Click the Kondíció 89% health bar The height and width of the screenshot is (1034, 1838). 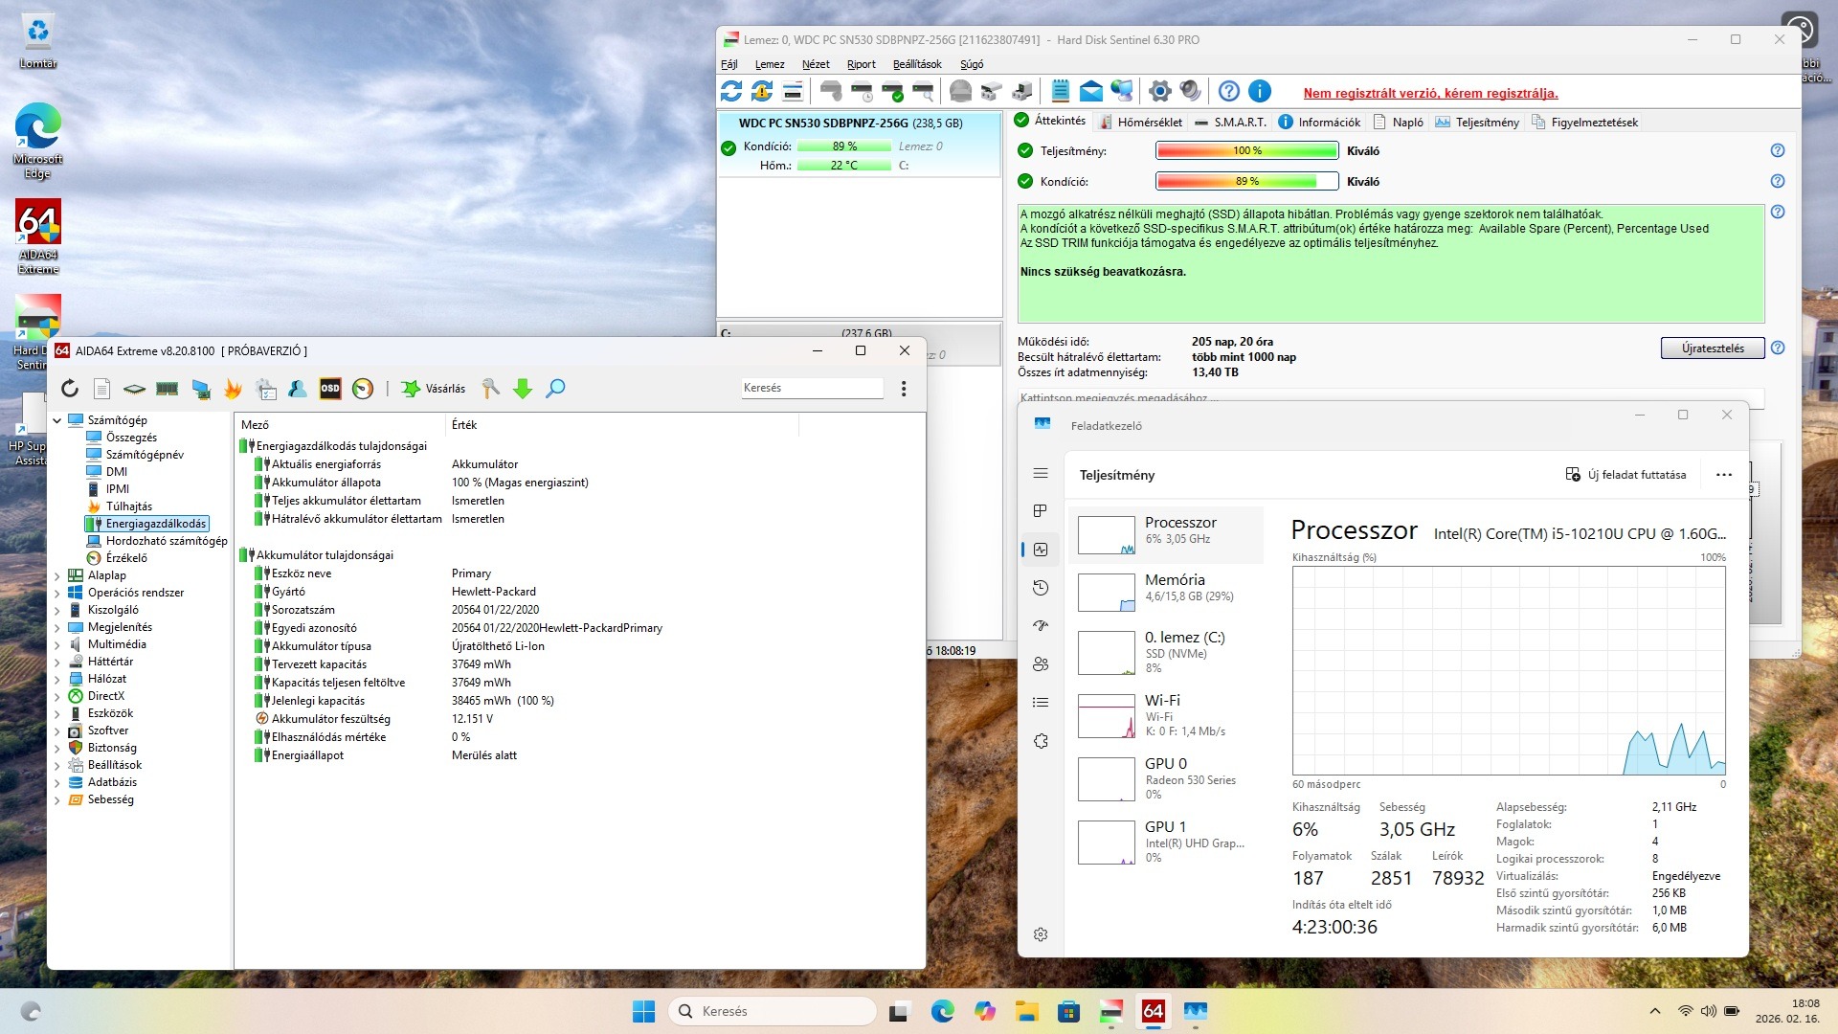click(1246, 181)
